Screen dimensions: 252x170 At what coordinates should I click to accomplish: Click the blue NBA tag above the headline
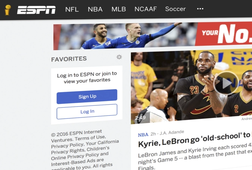(x=143, y=135)
